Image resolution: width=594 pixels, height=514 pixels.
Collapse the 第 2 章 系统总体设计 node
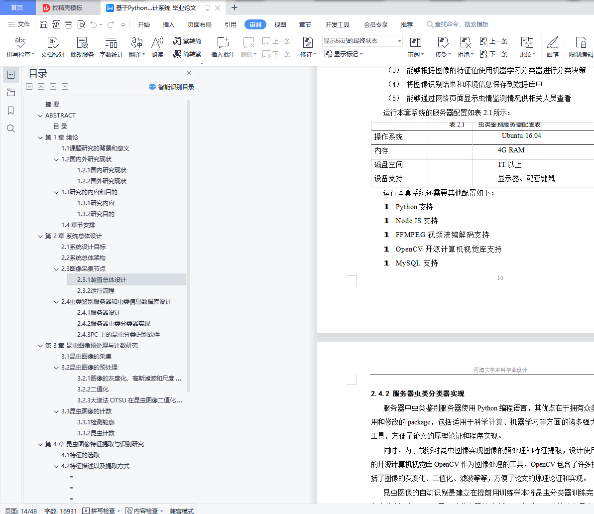(40, 236)
